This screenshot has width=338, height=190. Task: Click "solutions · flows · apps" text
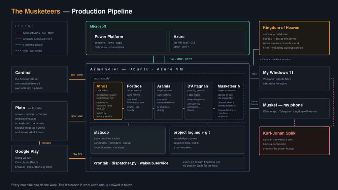(108, 43)
